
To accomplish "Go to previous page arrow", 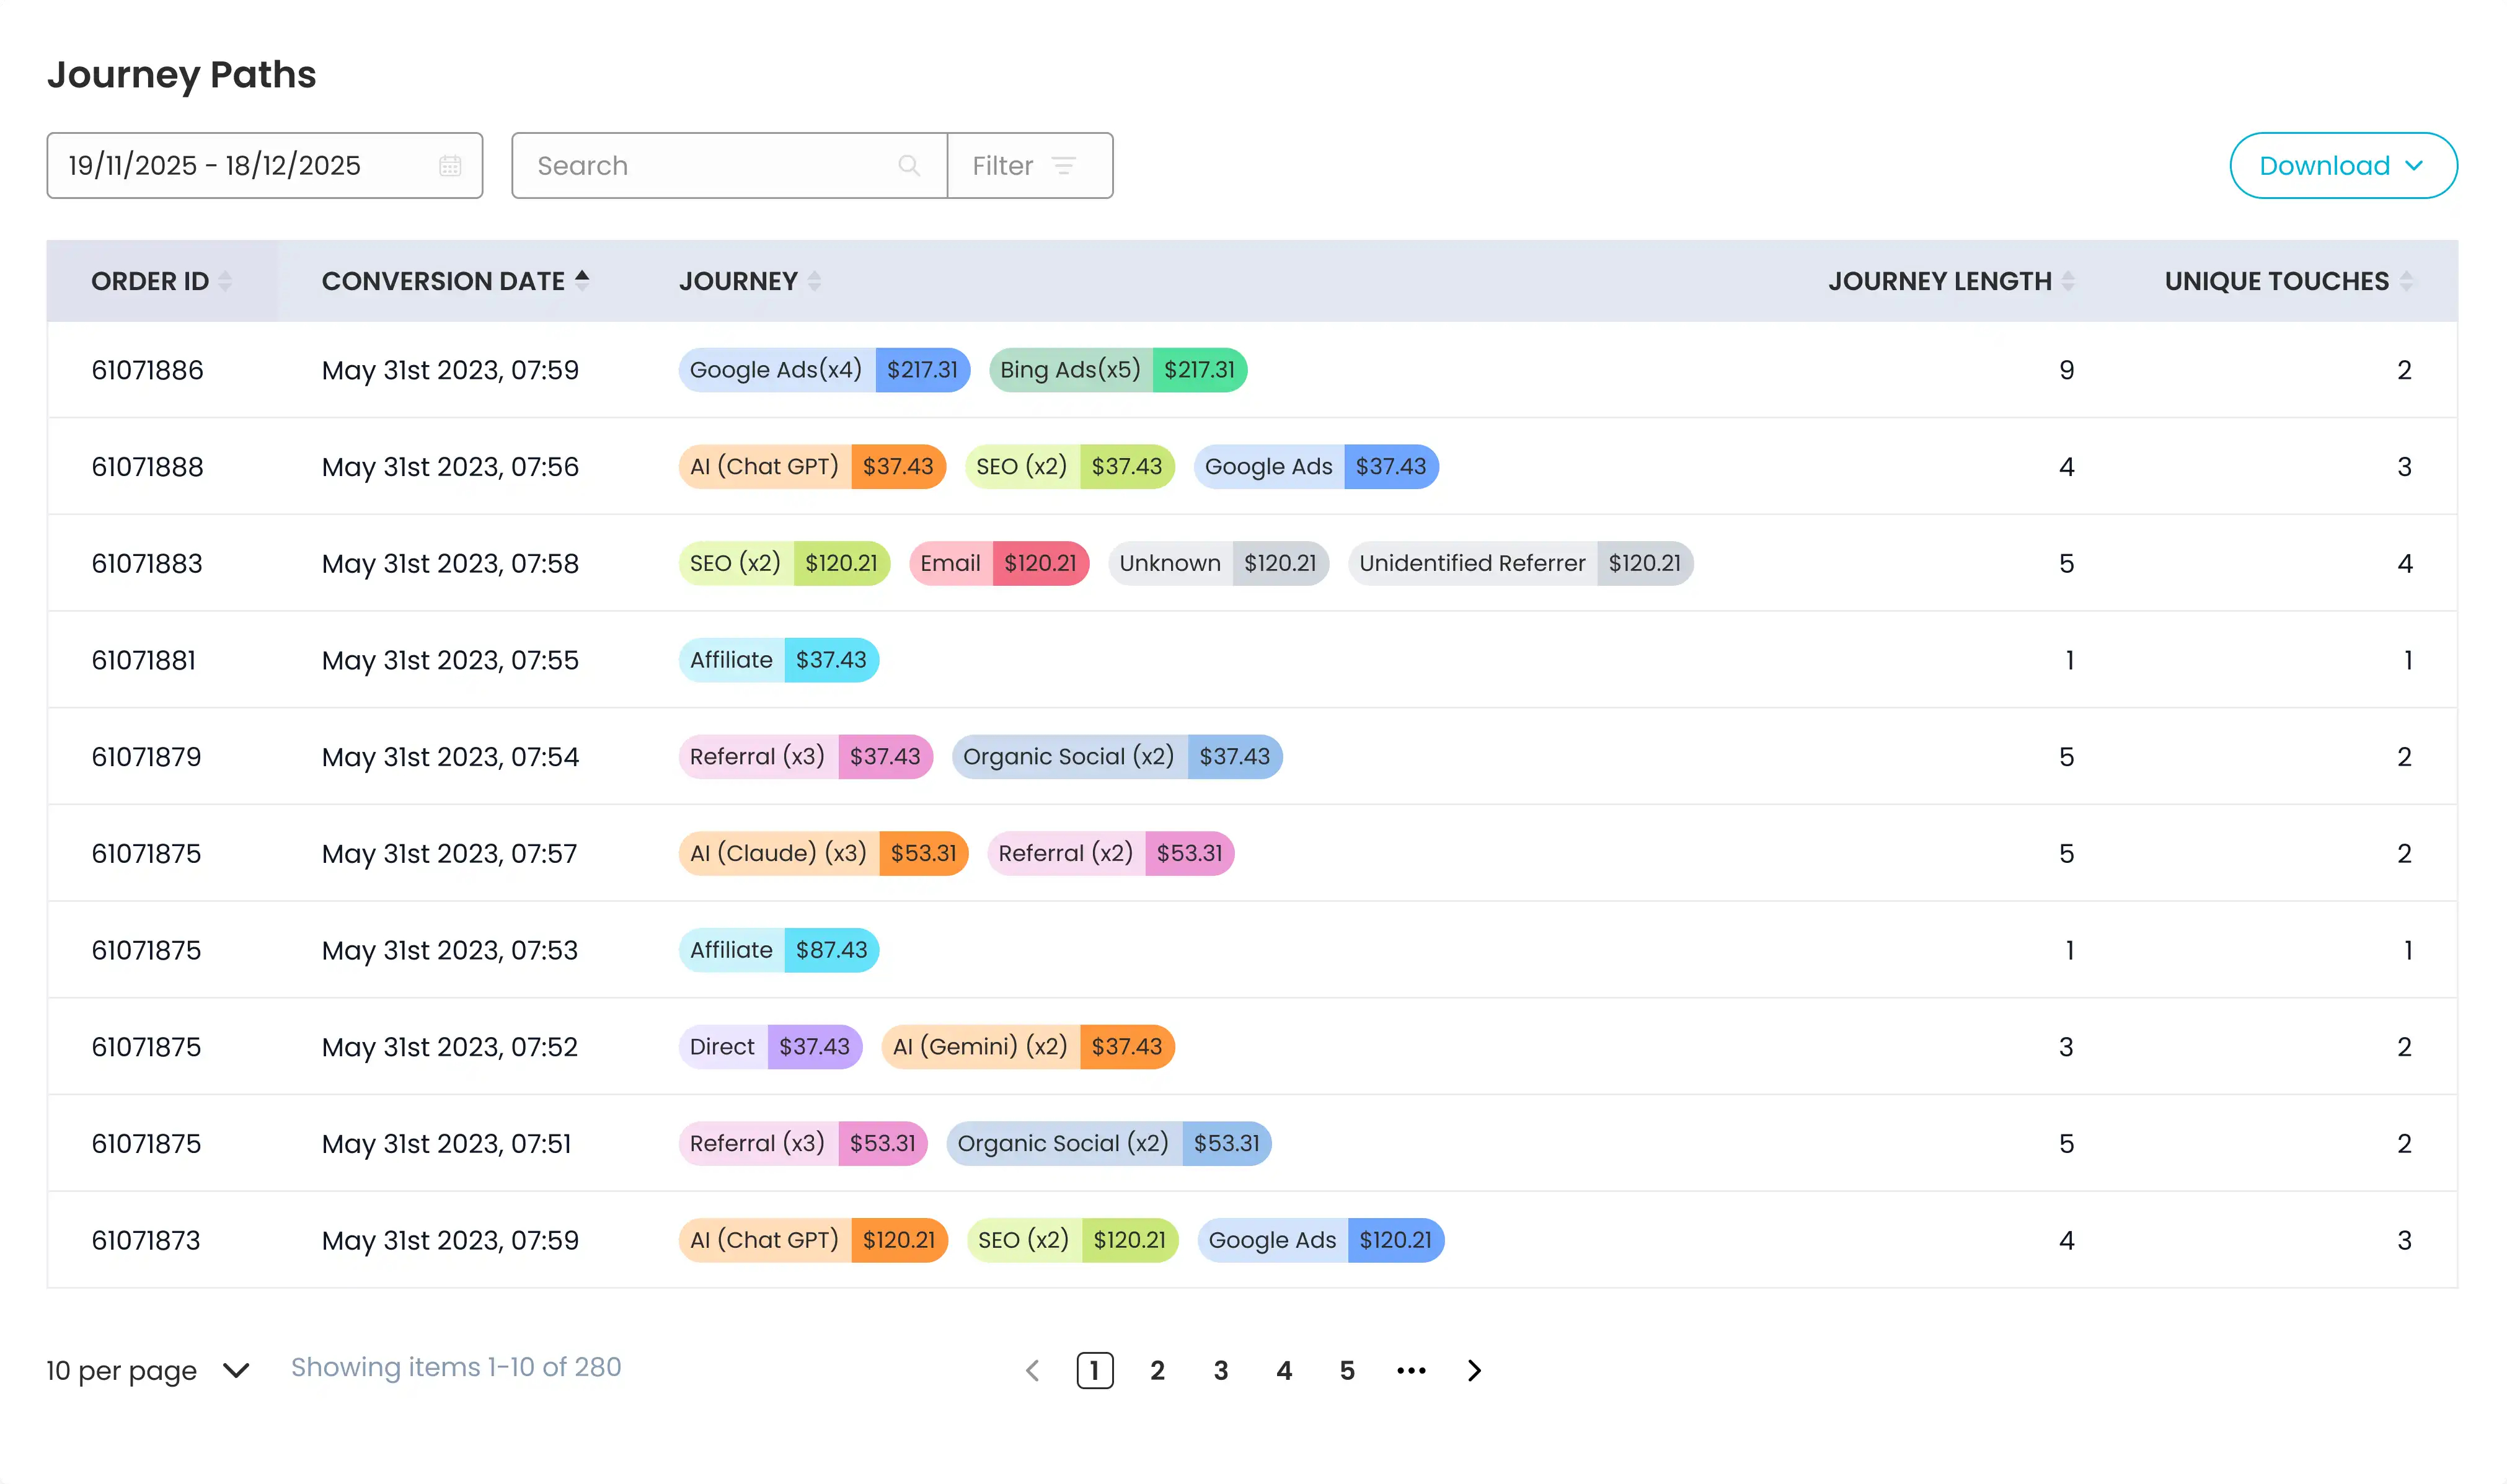I will point(1033,1370).
